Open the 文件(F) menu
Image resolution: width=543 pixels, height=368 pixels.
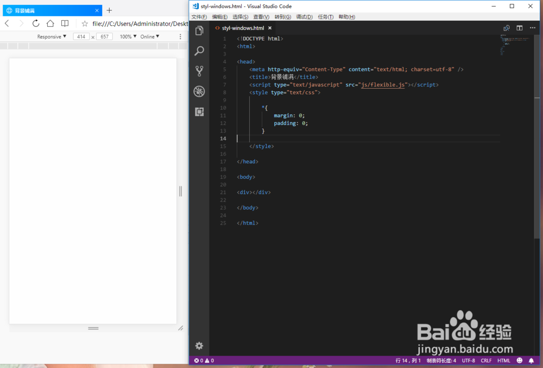(x=199, y=17)
